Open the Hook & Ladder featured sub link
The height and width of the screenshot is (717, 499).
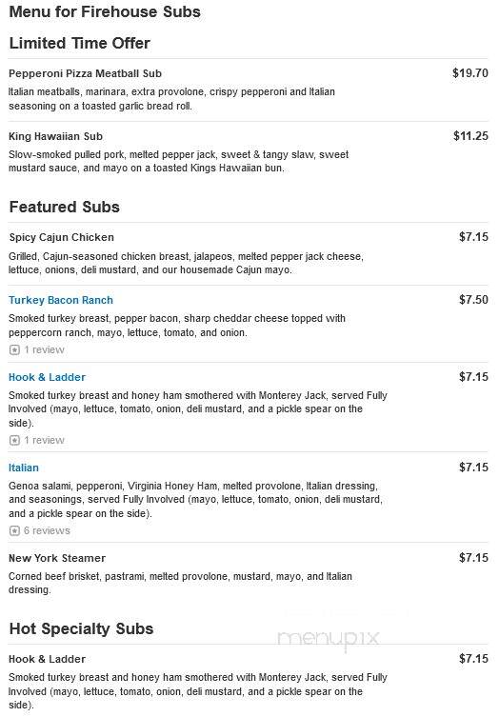coord(47,377)
